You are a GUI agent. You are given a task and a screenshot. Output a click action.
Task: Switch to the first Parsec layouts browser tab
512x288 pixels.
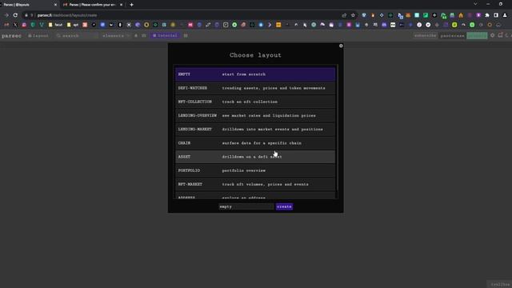pos(28,5)
